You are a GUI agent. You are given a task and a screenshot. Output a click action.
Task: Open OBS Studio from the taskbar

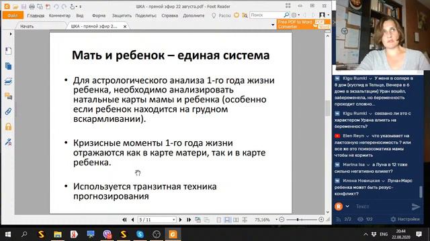157,234
